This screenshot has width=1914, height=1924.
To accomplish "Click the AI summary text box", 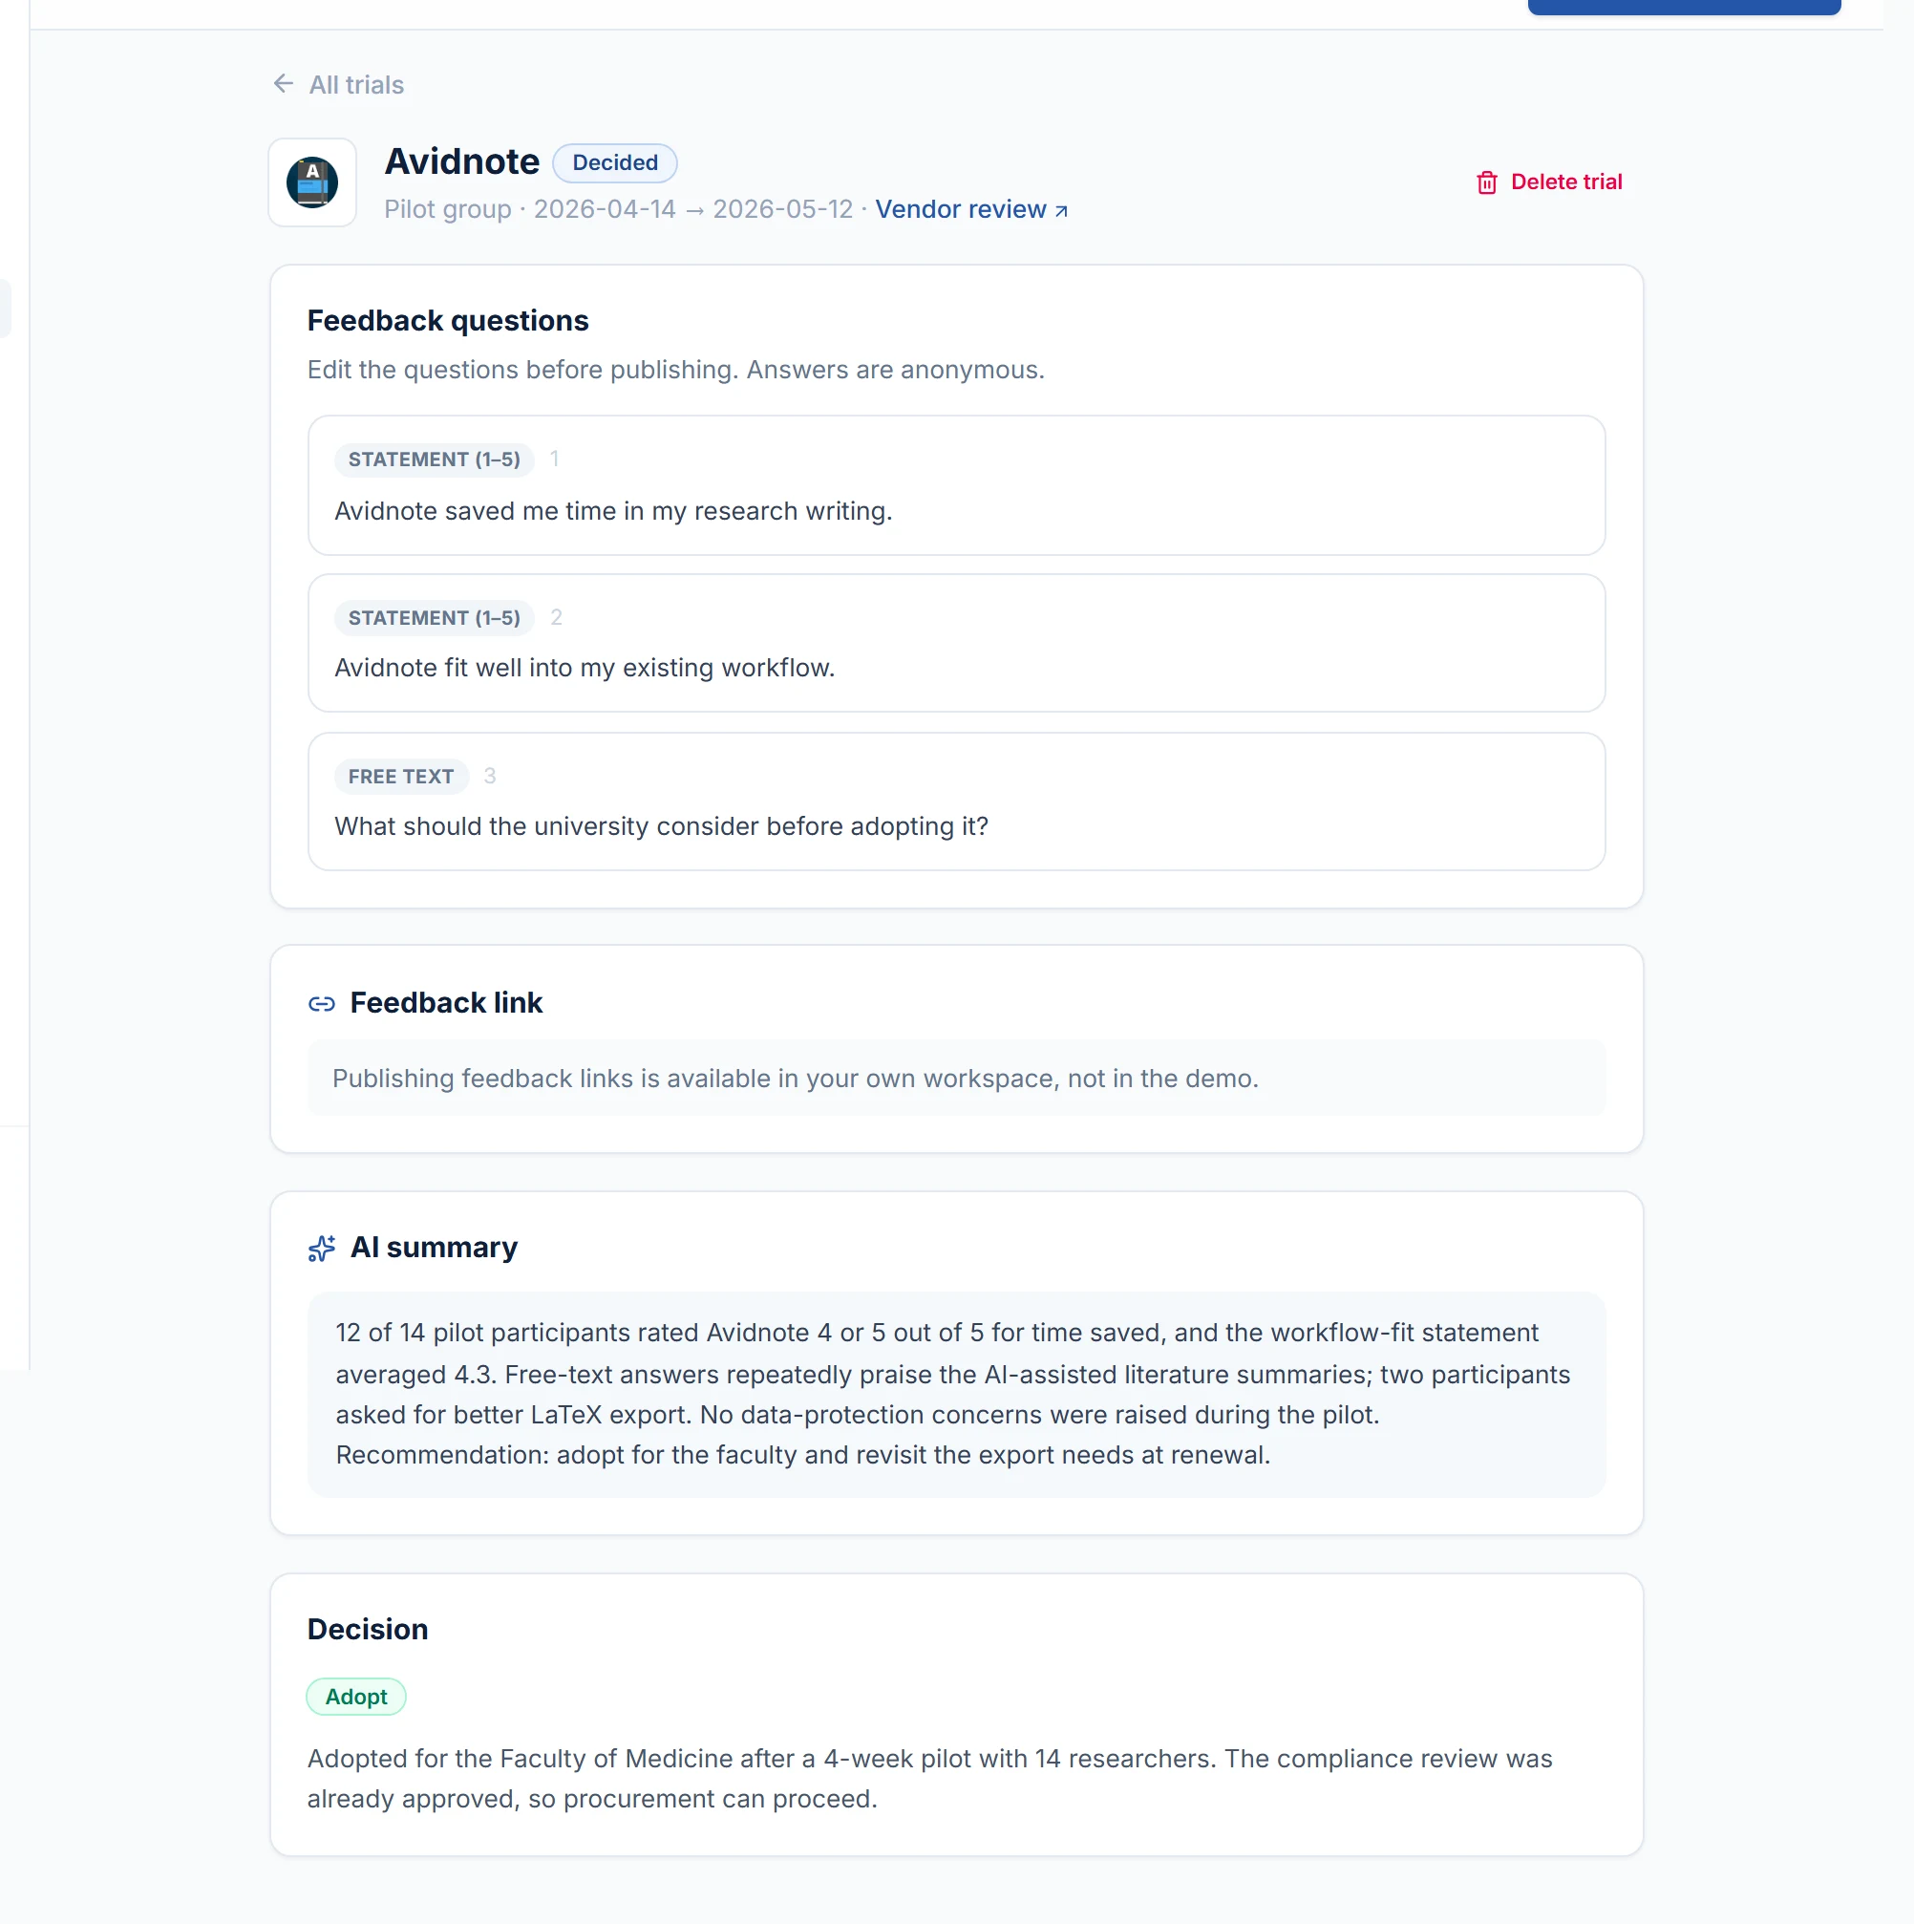I will [x=956, y=1394].
